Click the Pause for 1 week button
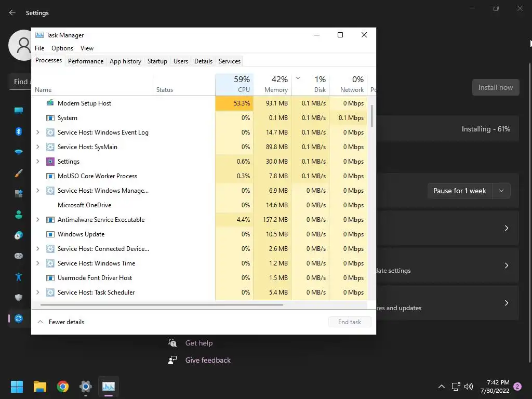This screenshot has height=399, width=532. click(460, 191)
